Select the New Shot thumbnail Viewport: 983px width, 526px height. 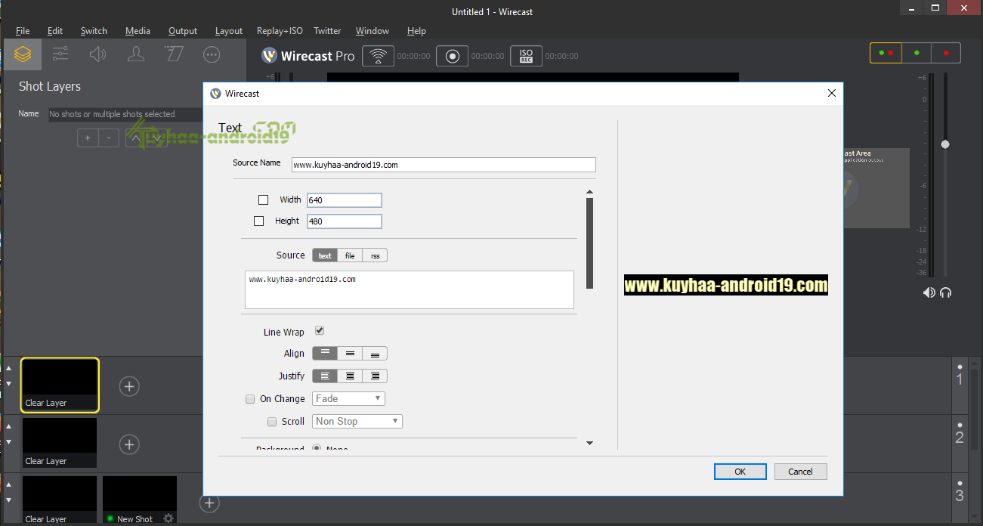tap(140, 500)
